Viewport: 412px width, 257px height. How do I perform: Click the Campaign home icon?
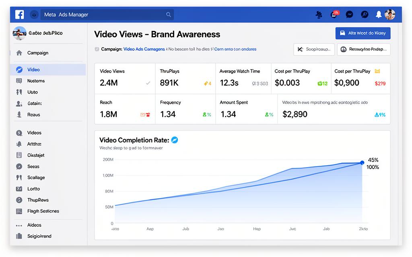pyautogui.click(x=19, y=53)
